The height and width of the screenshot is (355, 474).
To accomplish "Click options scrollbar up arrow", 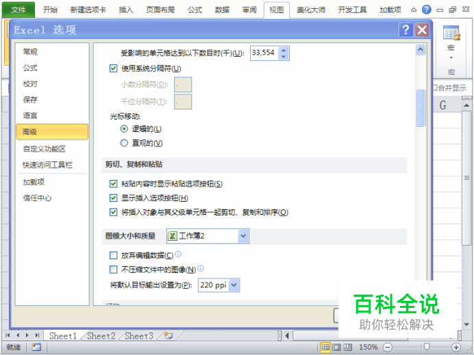I will click(420, 49).
